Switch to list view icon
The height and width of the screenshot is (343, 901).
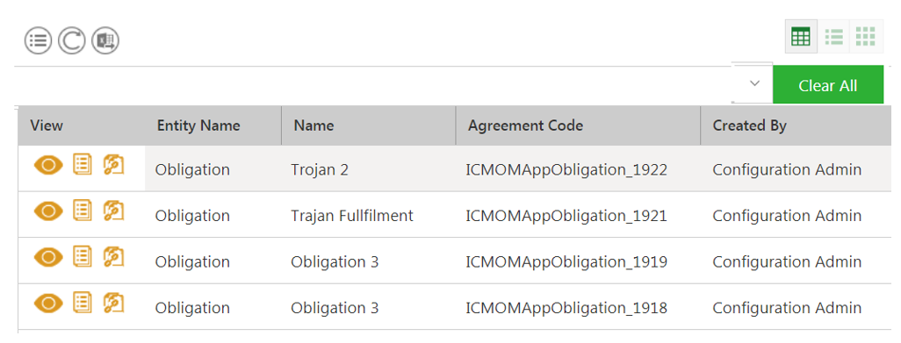pos(833,37)
